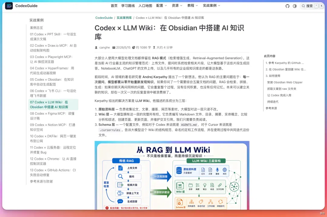The height and width of the screenshot is (217, 327).
Task: Open 04 Codex × HyperFrames case
Action: [53, 71]
